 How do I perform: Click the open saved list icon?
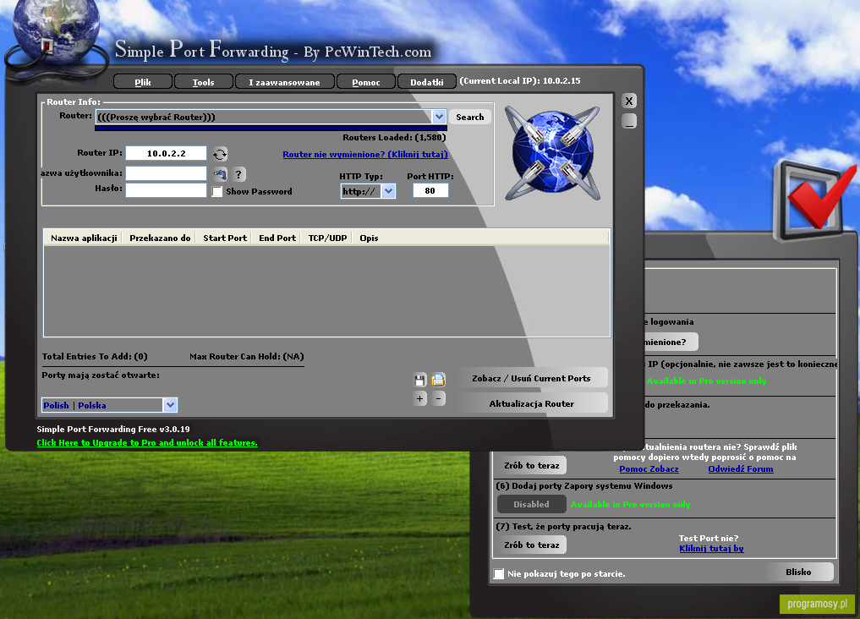click(438, 380)
